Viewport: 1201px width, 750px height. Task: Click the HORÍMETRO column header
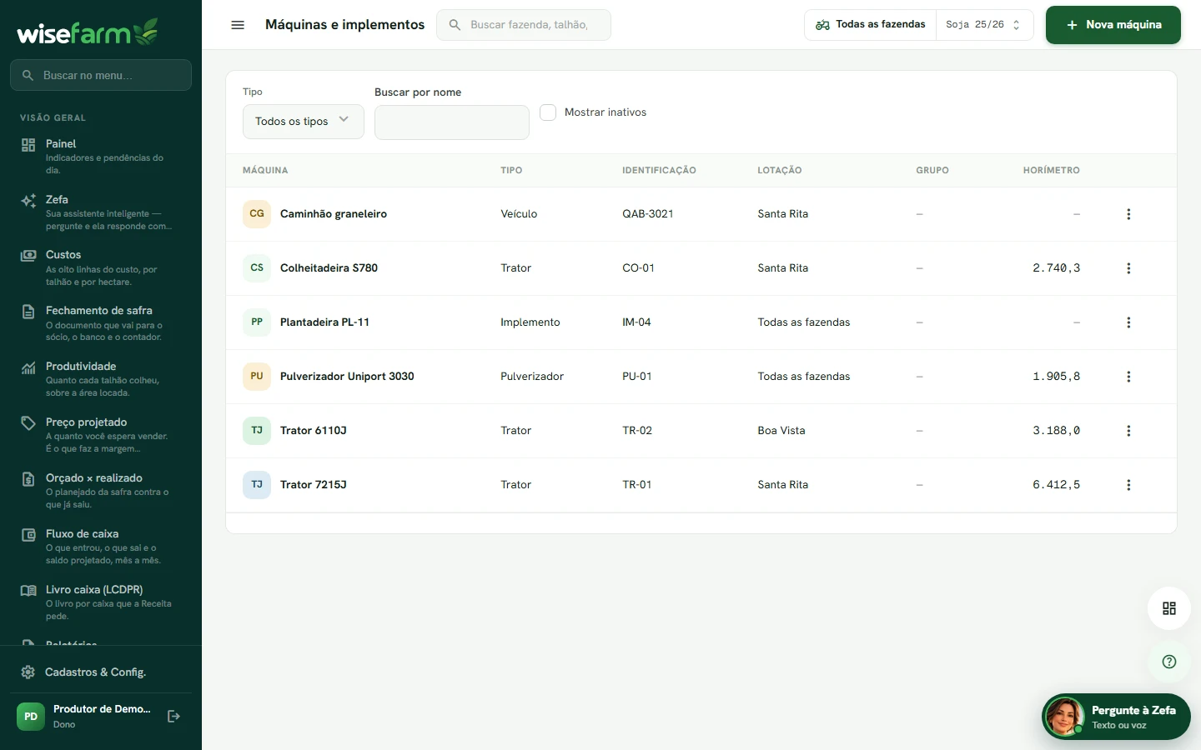tap(1051, 170)
